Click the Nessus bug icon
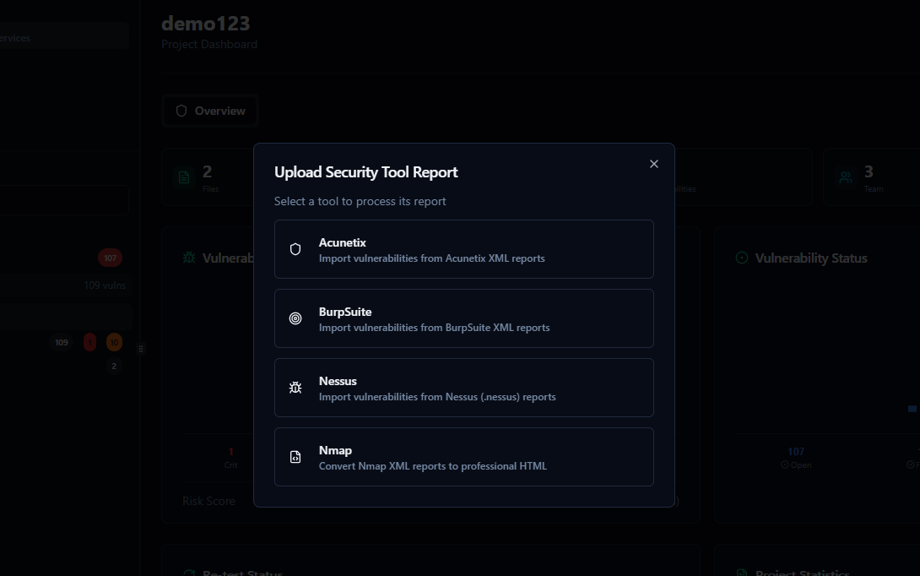 [x=295, y=388]
